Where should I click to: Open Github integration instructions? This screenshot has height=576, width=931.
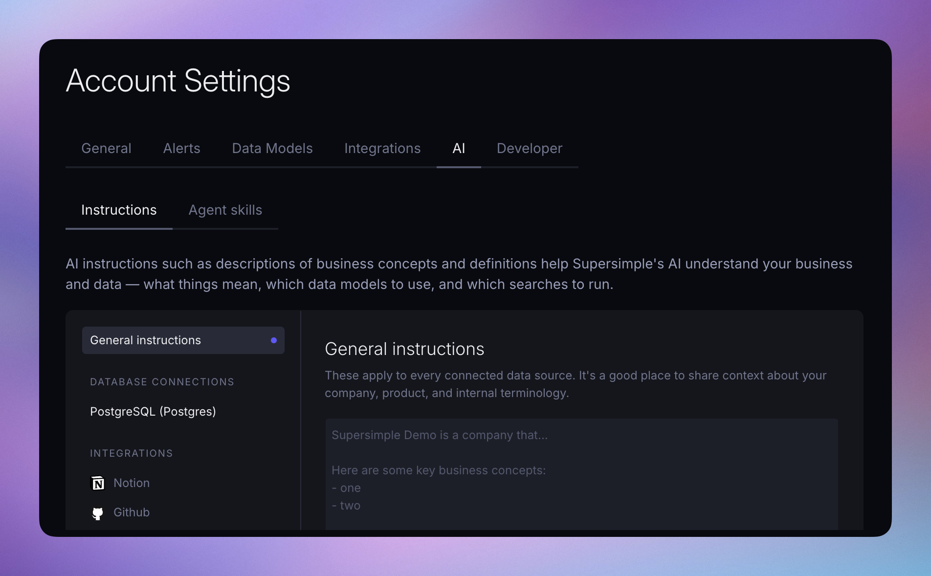tap(132, 512)
